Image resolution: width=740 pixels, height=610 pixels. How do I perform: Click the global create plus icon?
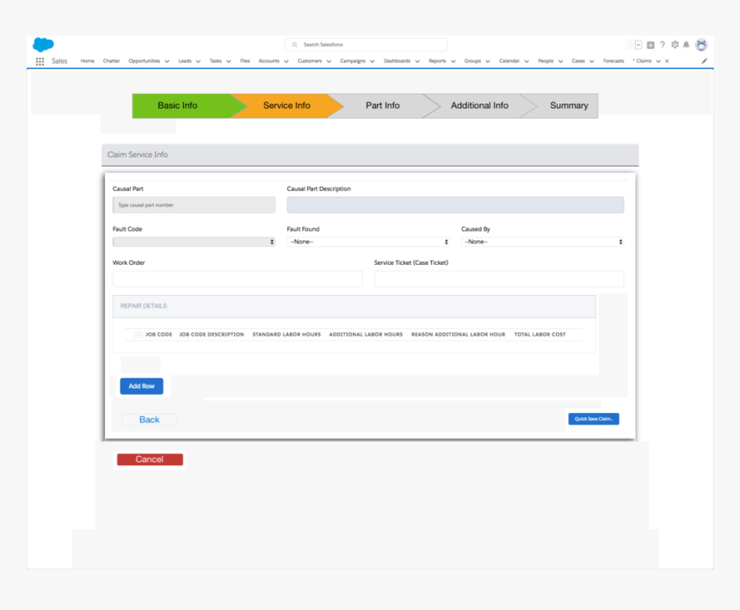point(651,45)
